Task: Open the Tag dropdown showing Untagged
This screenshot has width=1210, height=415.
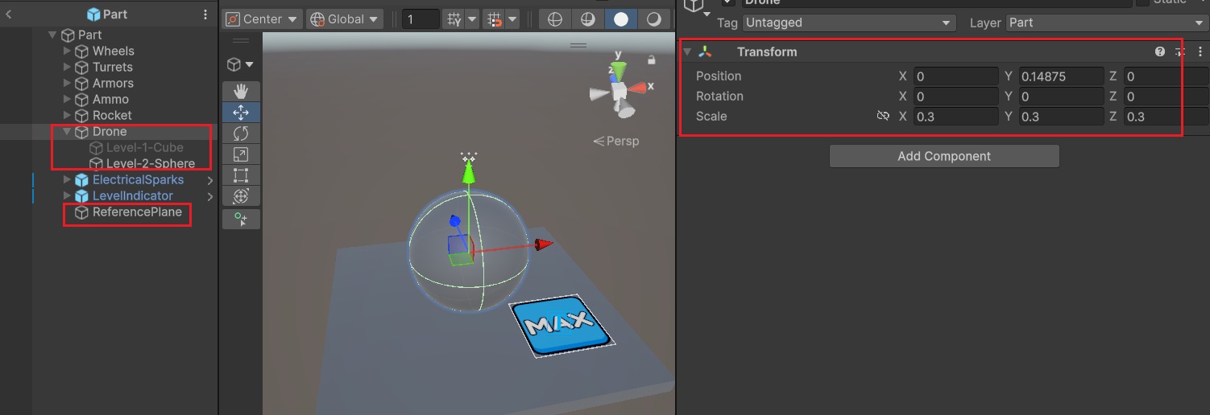Action: click(849, 23)
